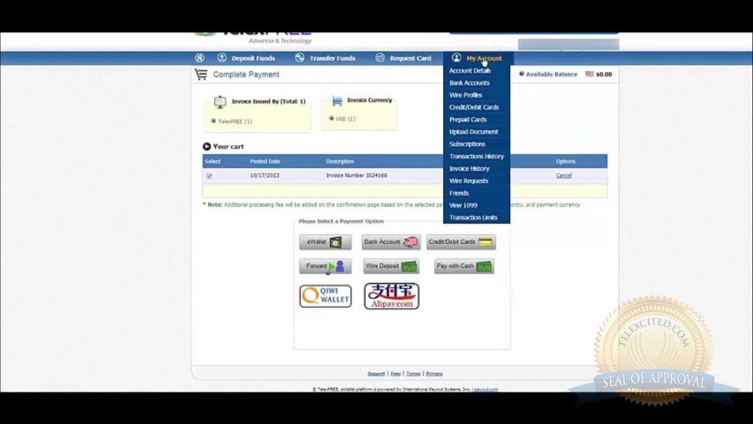Screen dimensions: 753x424
Task: Choose Credit/Debit Cards payment button
Action: pyautogui.click(x=461, y=242)
